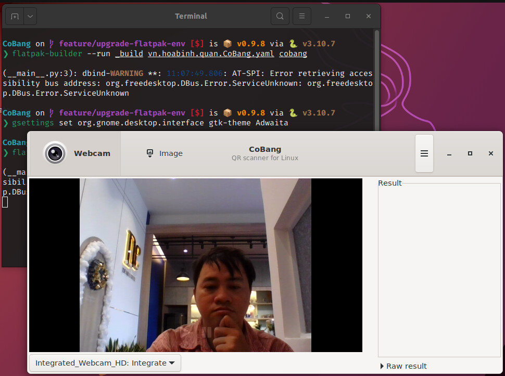Open the new-tab dropdown arrow in Terminal
The height and width of the screenshot is (376, 505).
(30, 16)
